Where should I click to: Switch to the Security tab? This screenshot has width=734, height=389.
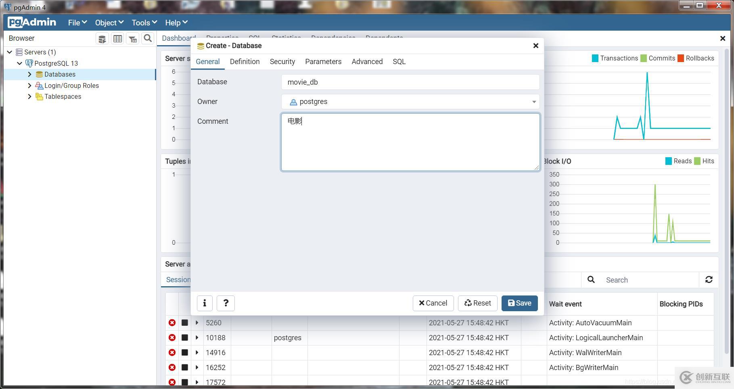[282, 62]
